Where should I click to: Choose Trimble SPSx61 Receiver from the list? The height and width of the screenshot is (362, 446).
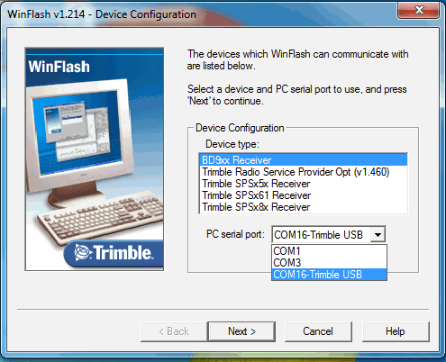point(304,195)
